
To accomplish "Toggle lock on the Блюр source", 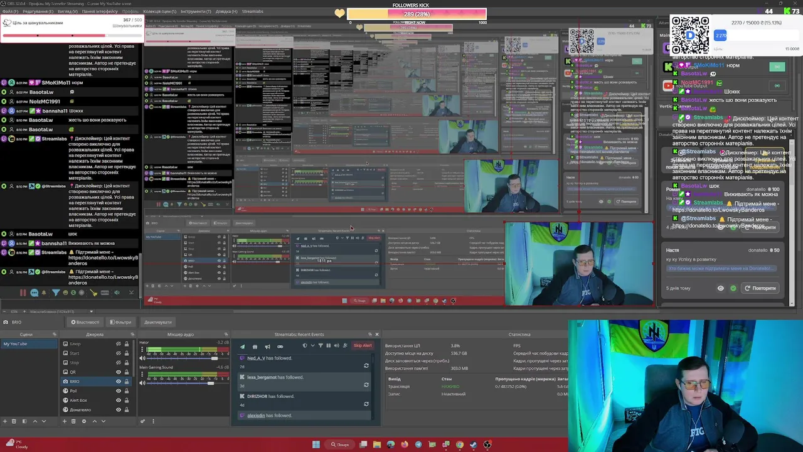I will [127, 344].
